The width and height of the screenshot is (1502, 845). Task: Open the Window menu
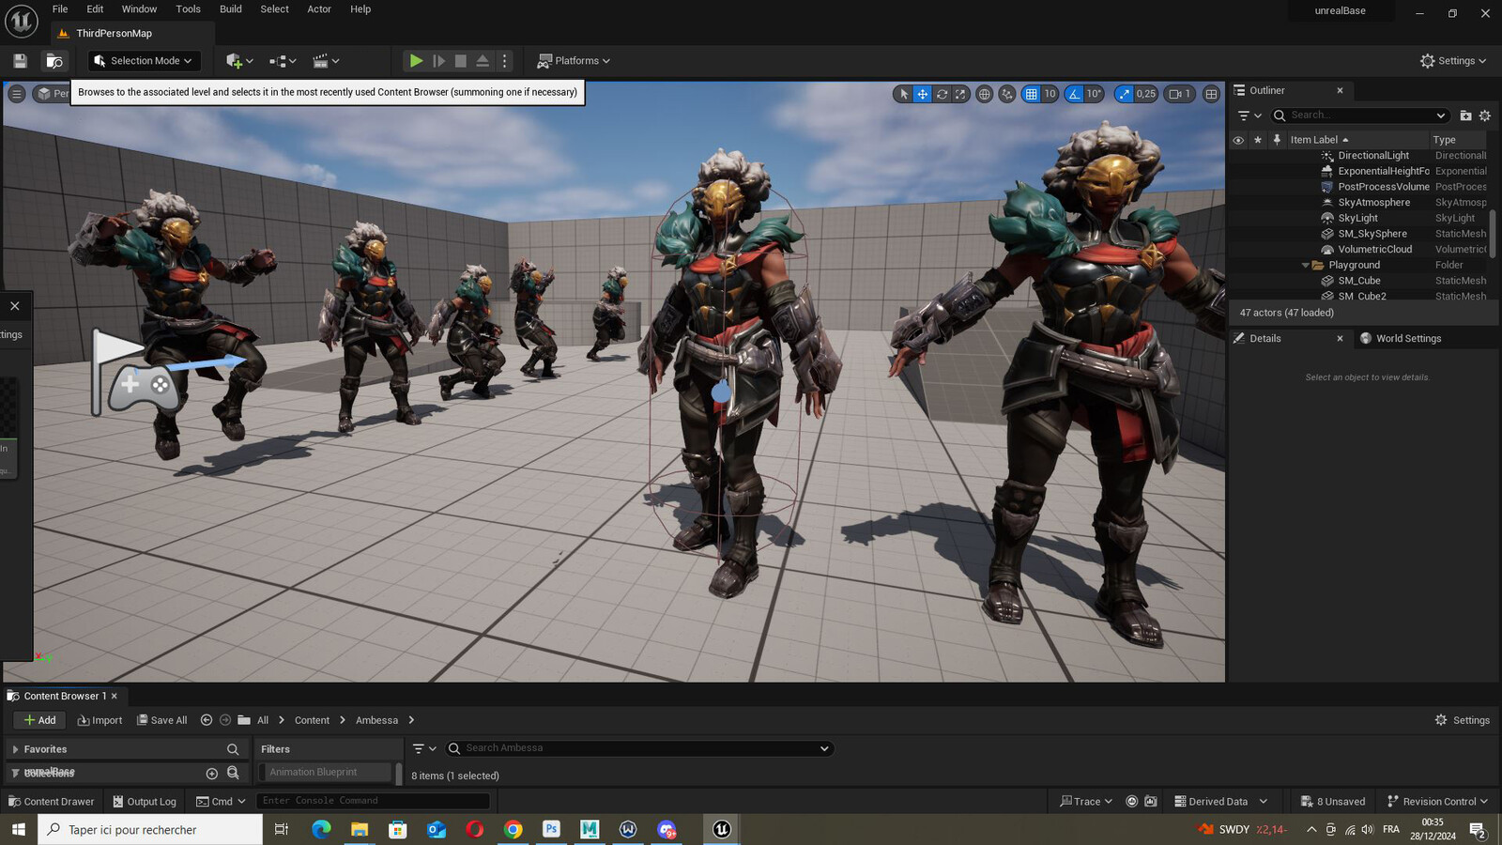point(139,9)
